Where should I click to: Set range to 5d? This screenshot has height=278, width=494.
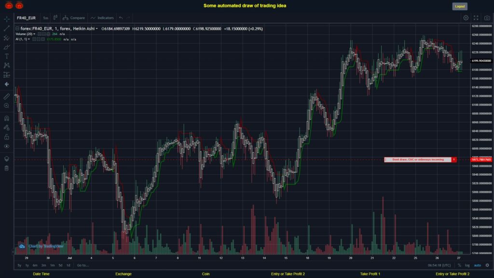point(60,265)
